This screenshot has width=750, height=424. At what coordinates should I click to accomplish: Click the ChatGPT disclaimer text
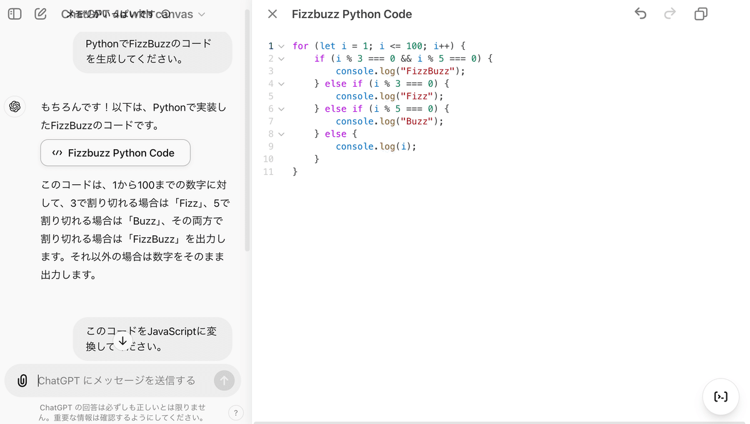122,412
